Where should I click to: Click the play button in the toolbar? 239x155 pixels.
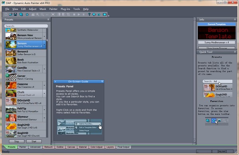(79, 14)
